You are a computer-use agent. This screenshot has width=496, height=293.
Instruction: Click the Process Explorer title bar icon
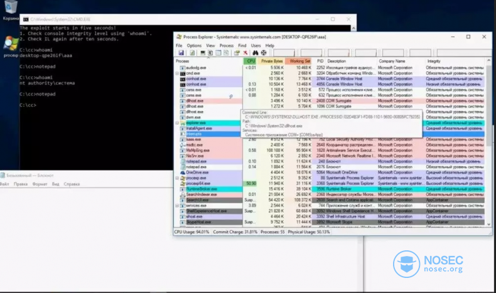point(179,37)
